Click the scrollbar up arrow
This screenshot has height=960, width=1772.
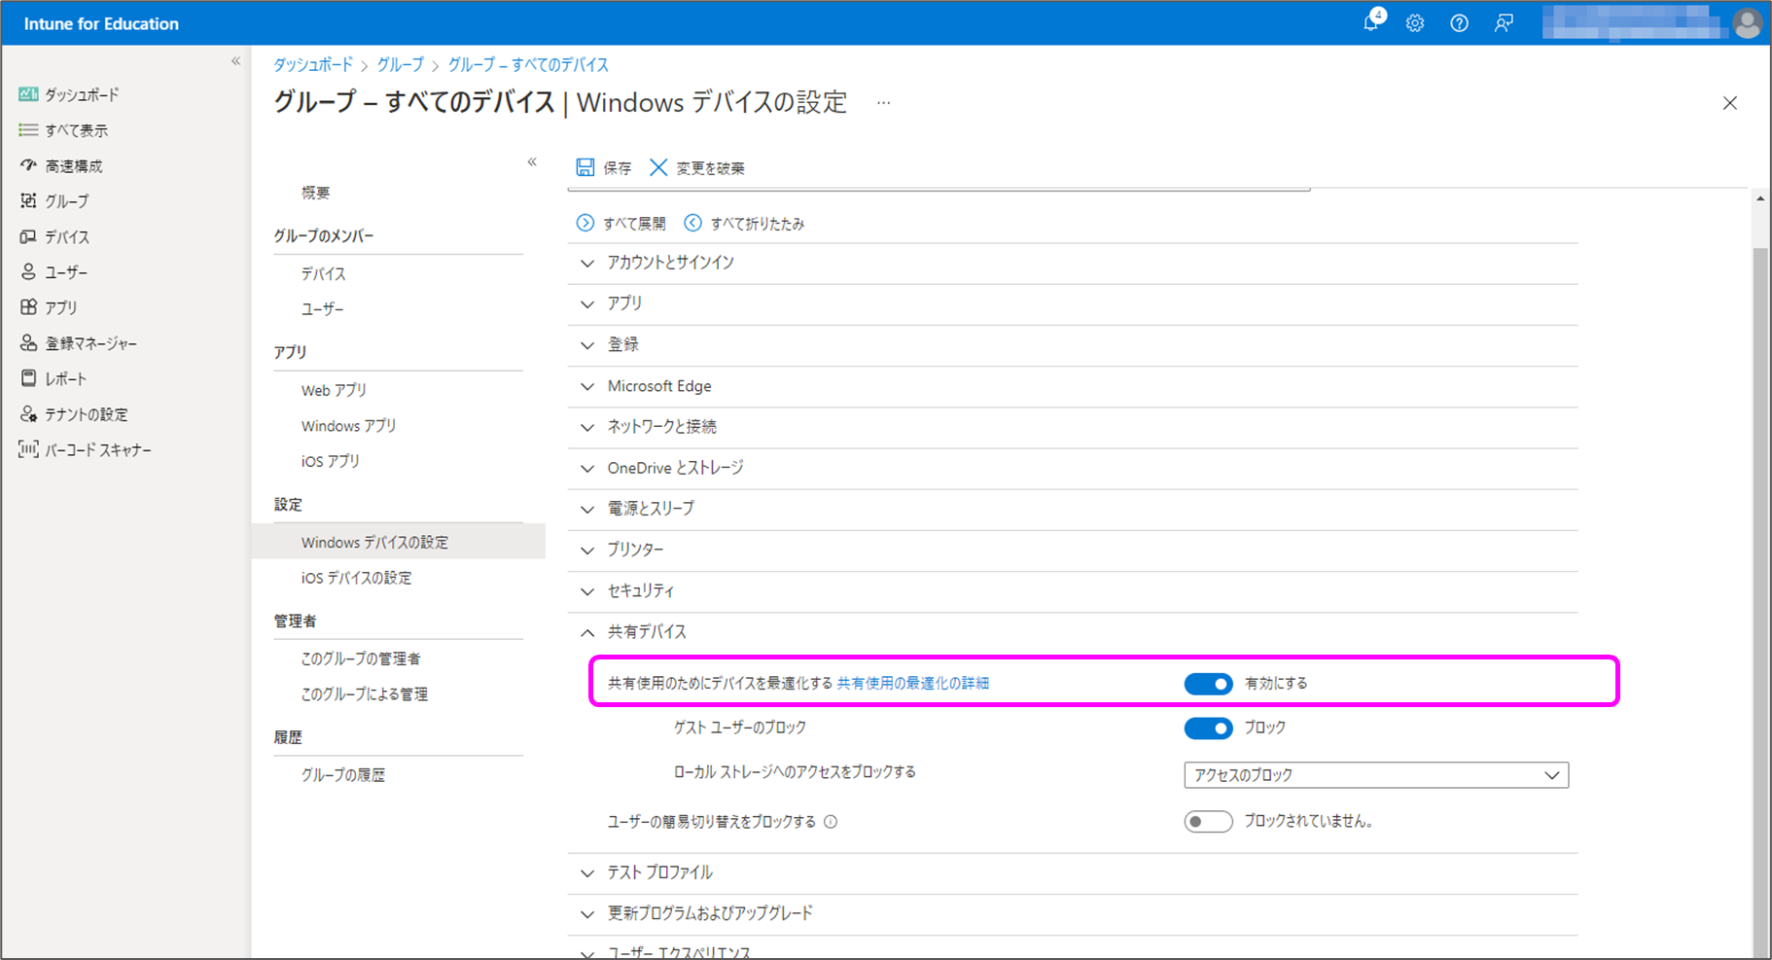(1760, 198)
